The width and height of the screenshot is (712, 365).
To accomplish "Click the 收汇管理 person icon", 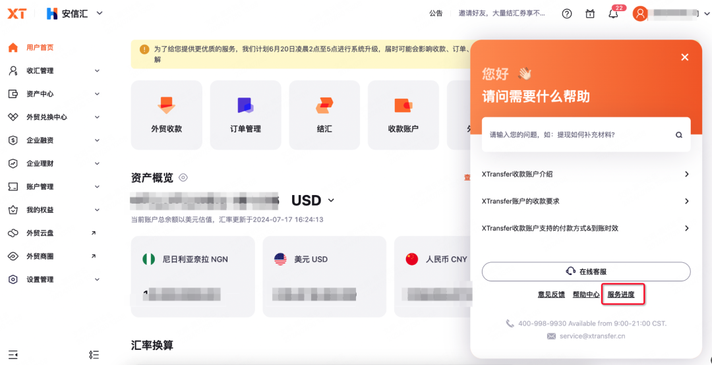I will click(x=13, y=70).
